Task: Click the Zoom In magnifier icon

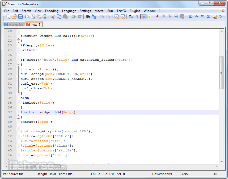Action: click(103, 16)
